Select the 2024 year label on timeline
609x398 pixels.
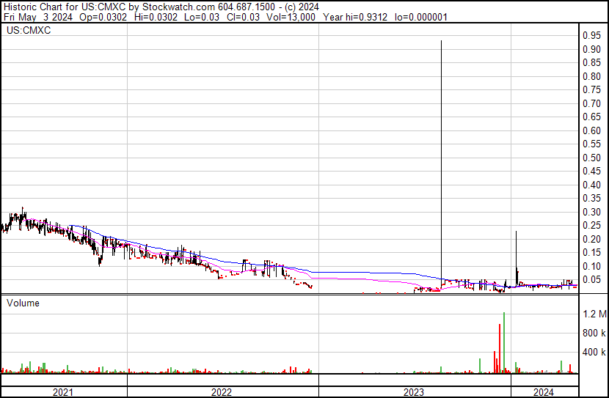[544, 392]
